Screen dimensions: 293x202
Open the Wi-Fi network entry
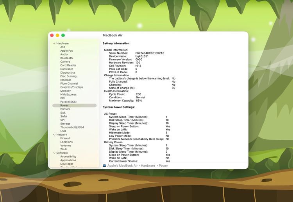(64, 149)
